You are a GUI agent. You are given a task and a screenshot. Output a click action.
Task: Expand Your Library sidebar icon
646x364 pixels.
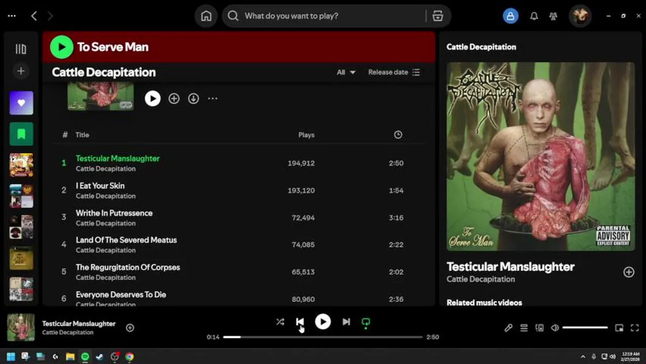coord(21,49)
